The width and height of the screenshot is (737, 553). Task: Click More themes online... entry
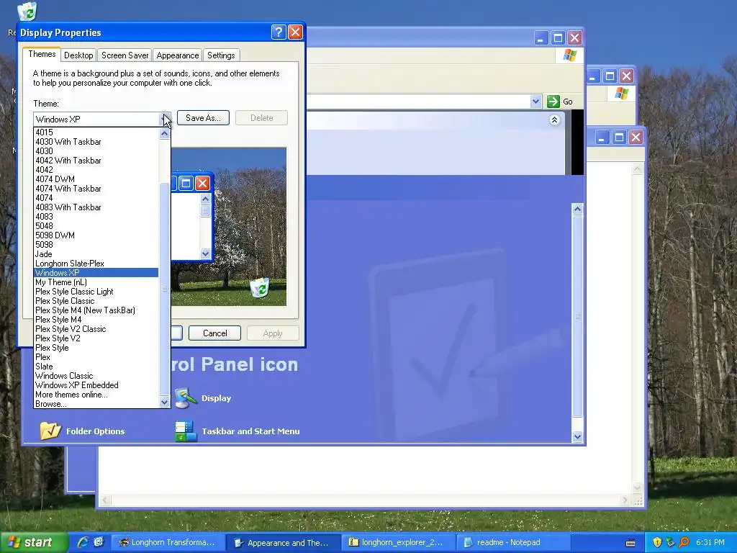(96, 395)
